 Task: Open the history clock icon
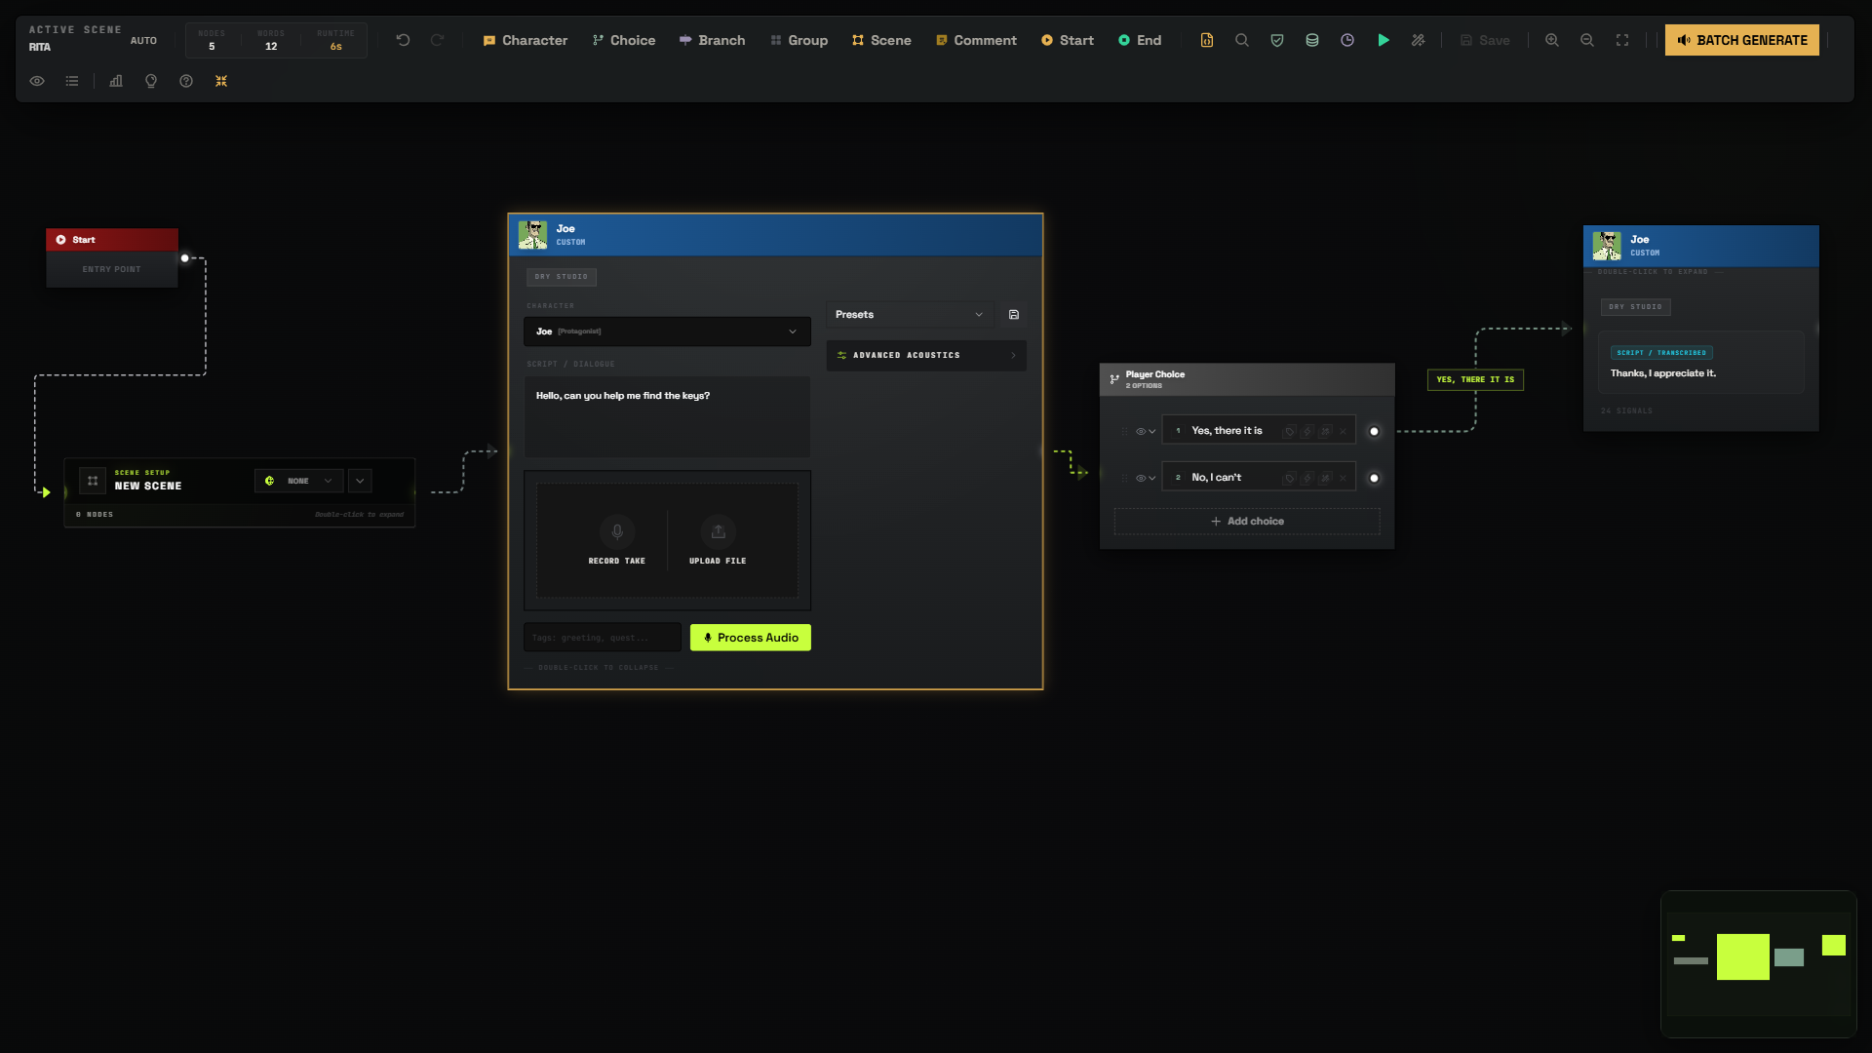[1347, 40]
